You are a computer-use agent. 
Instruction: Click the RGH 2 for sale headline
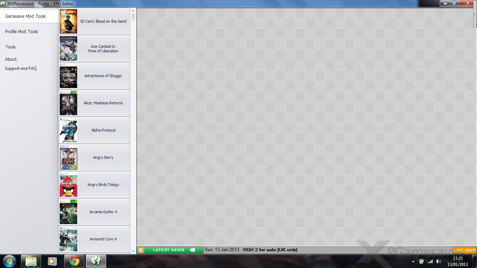coord(270,250)
